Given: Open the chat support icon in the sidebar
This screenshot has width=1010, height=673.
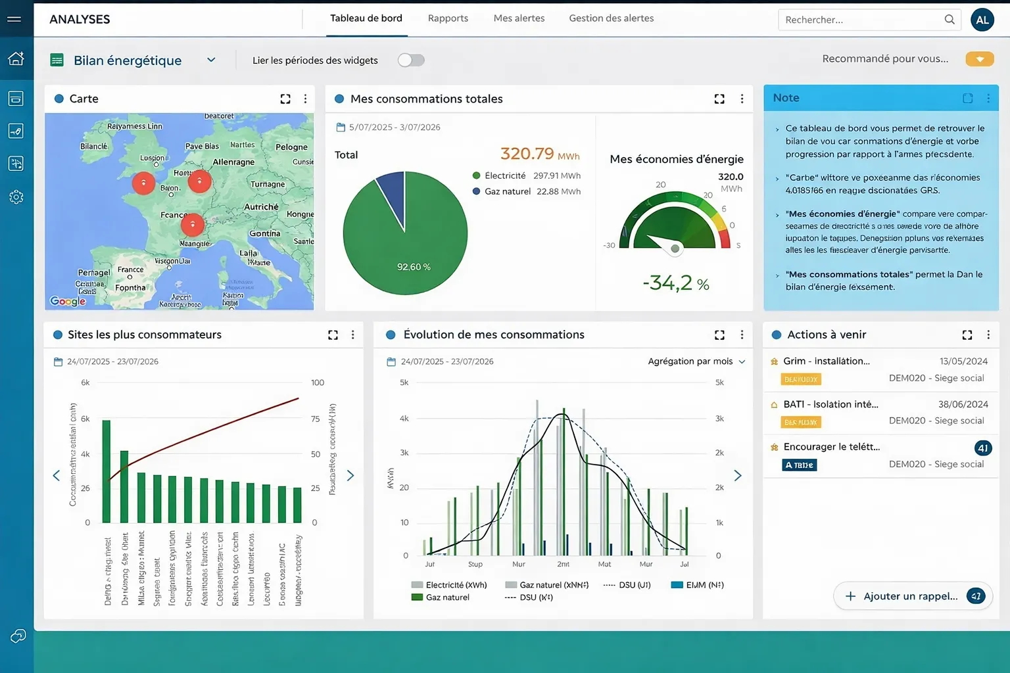Looking at the screenshot, I should tap(18, 636).
